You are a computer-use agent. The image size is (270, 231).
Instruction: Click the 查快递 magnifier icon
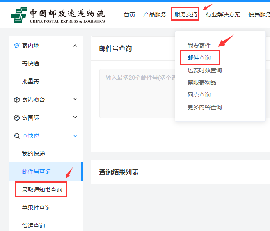pos(17,136)
